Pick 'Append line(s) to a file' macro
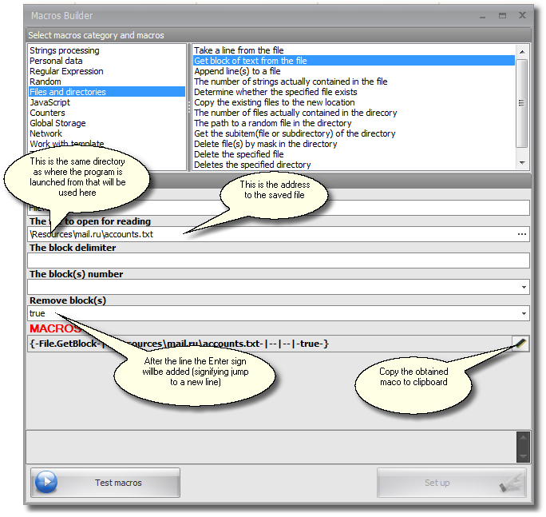 pyautogui.click(x=237, y=71)
